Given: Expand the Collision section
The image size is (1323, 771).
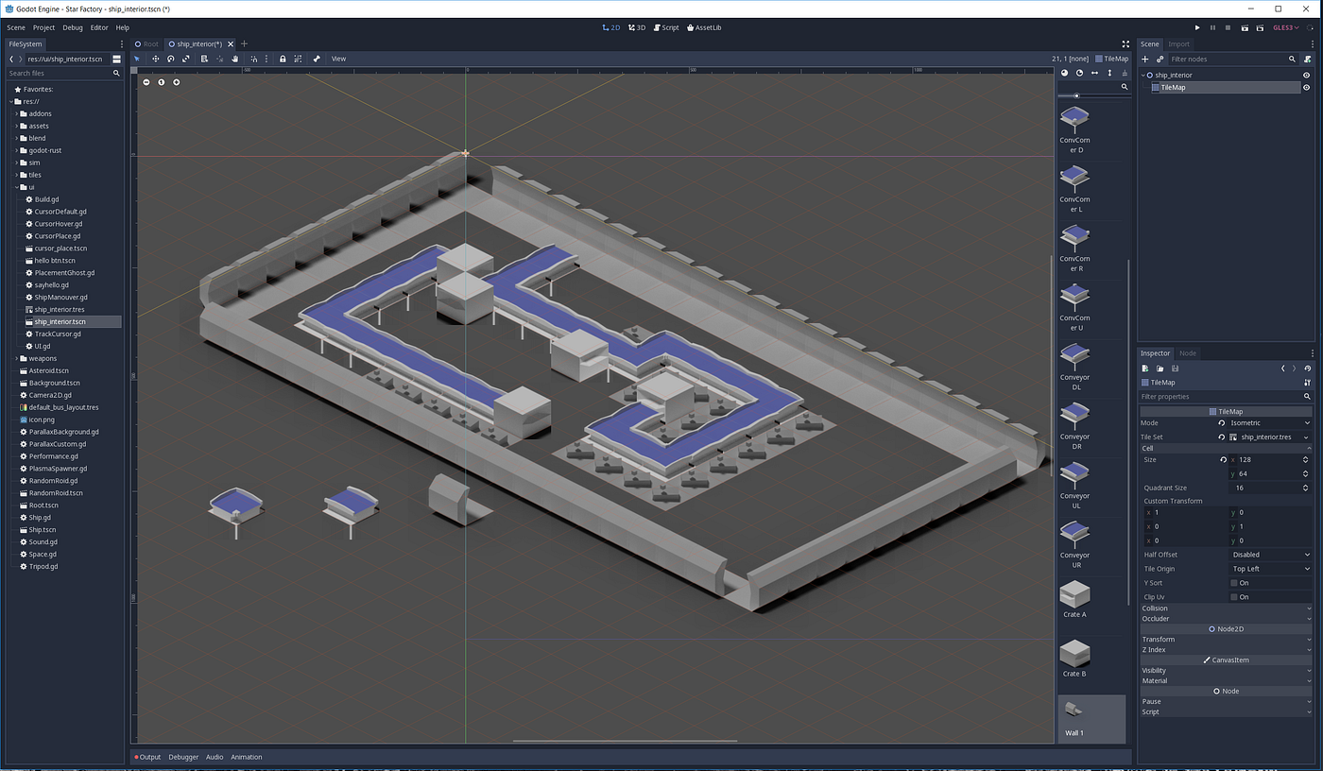Looking at the screenshot, I should [1226, 608].
